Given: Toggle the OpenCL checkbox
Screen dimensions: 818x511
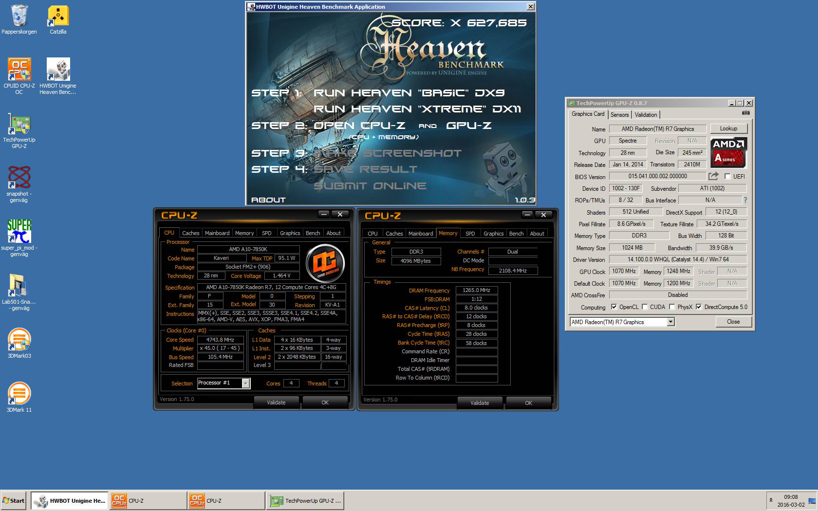Looking at the screenshot, I should point(614,307).
